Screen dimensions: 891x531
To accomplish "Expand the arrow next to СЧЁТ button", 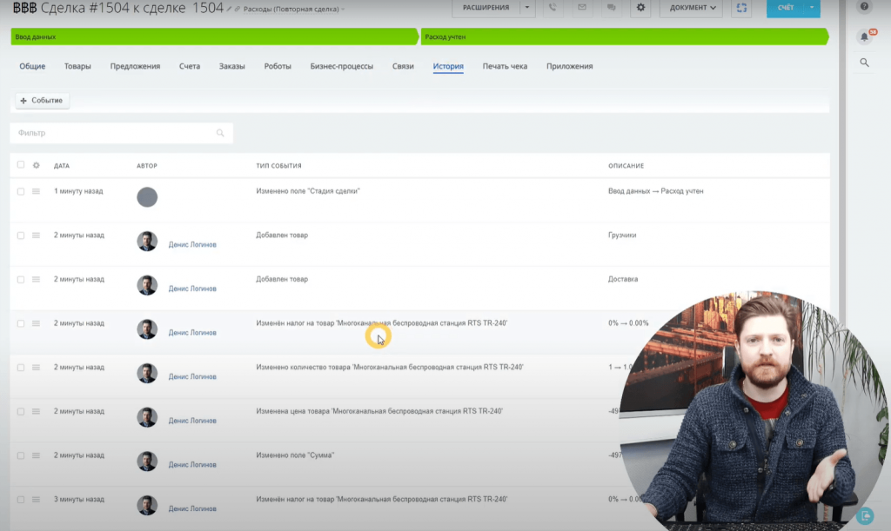I will point(812,7).
